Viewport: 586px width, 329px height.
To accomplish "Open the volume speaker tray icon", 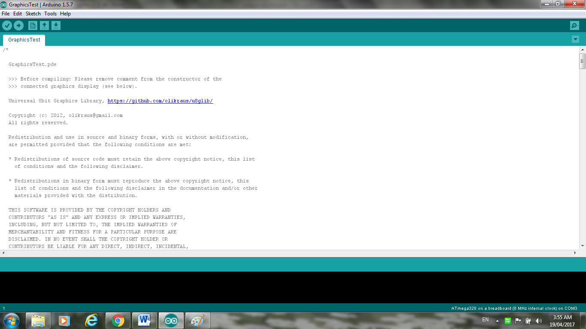I will tap(539, 320).
